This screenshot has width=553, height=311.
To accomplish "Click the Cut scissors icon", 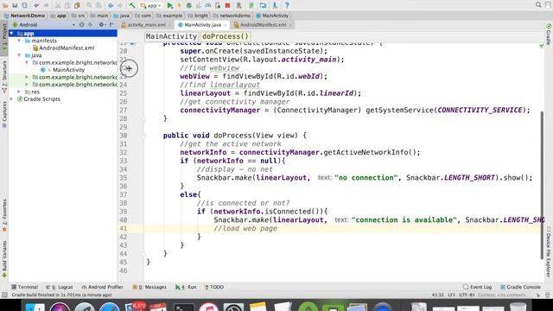I will (58, 5).
